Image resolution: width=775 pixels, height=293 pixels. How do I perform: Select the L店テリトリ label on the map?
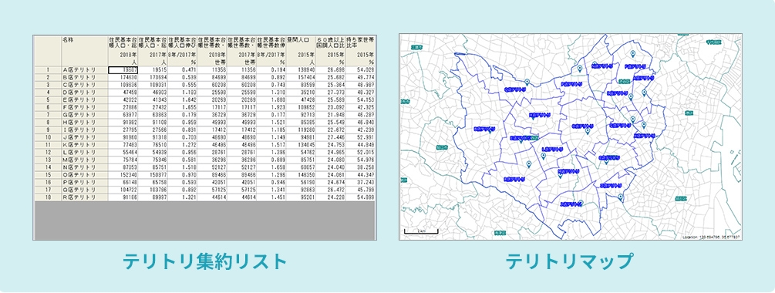click(553, 149)
